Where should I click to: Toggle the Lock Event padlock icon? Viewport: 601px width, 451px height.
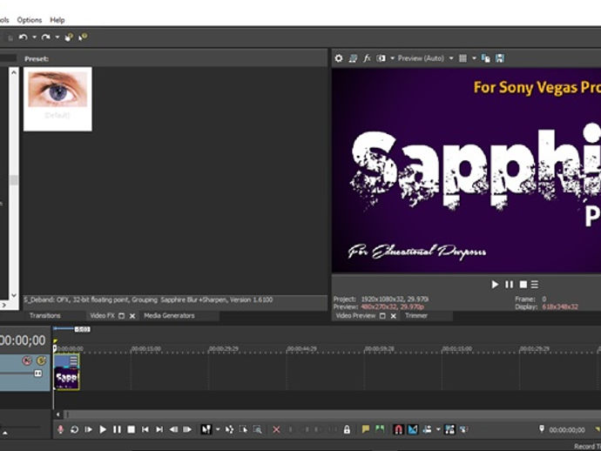[x=347, y=429]
